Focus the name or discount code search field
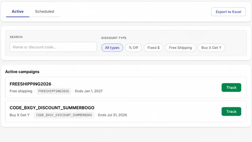The height and width of the screenshot is (142, 252). (53, 47)
